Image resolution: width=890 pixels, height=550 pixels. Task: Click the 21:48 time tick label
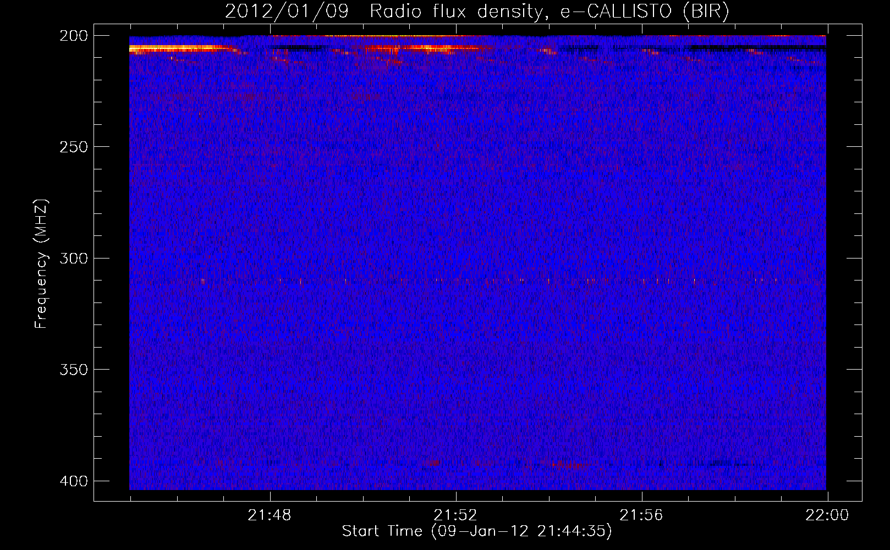click(270, 515)
